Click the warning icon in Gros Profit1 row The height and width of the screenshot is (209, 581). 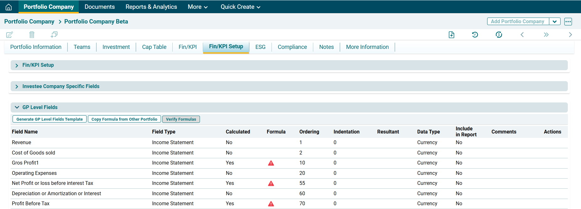[x=271, y=163]
